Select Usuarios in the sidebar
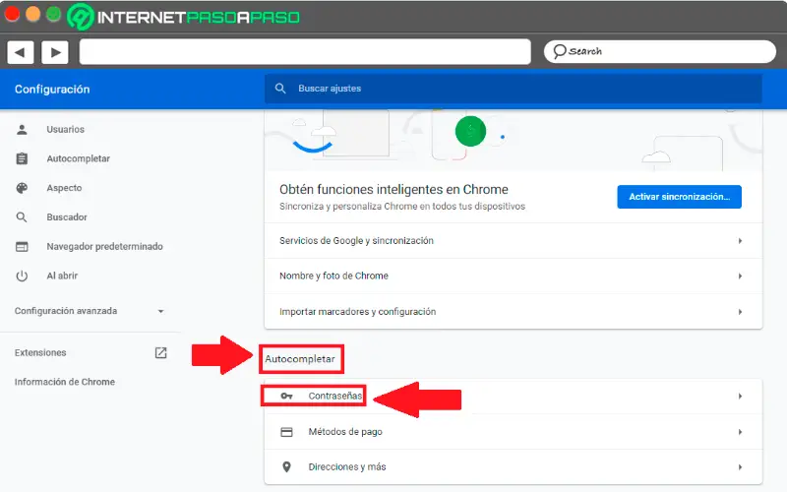The height and width of the screenshot is (492, 787). click(x=65, y=130)
